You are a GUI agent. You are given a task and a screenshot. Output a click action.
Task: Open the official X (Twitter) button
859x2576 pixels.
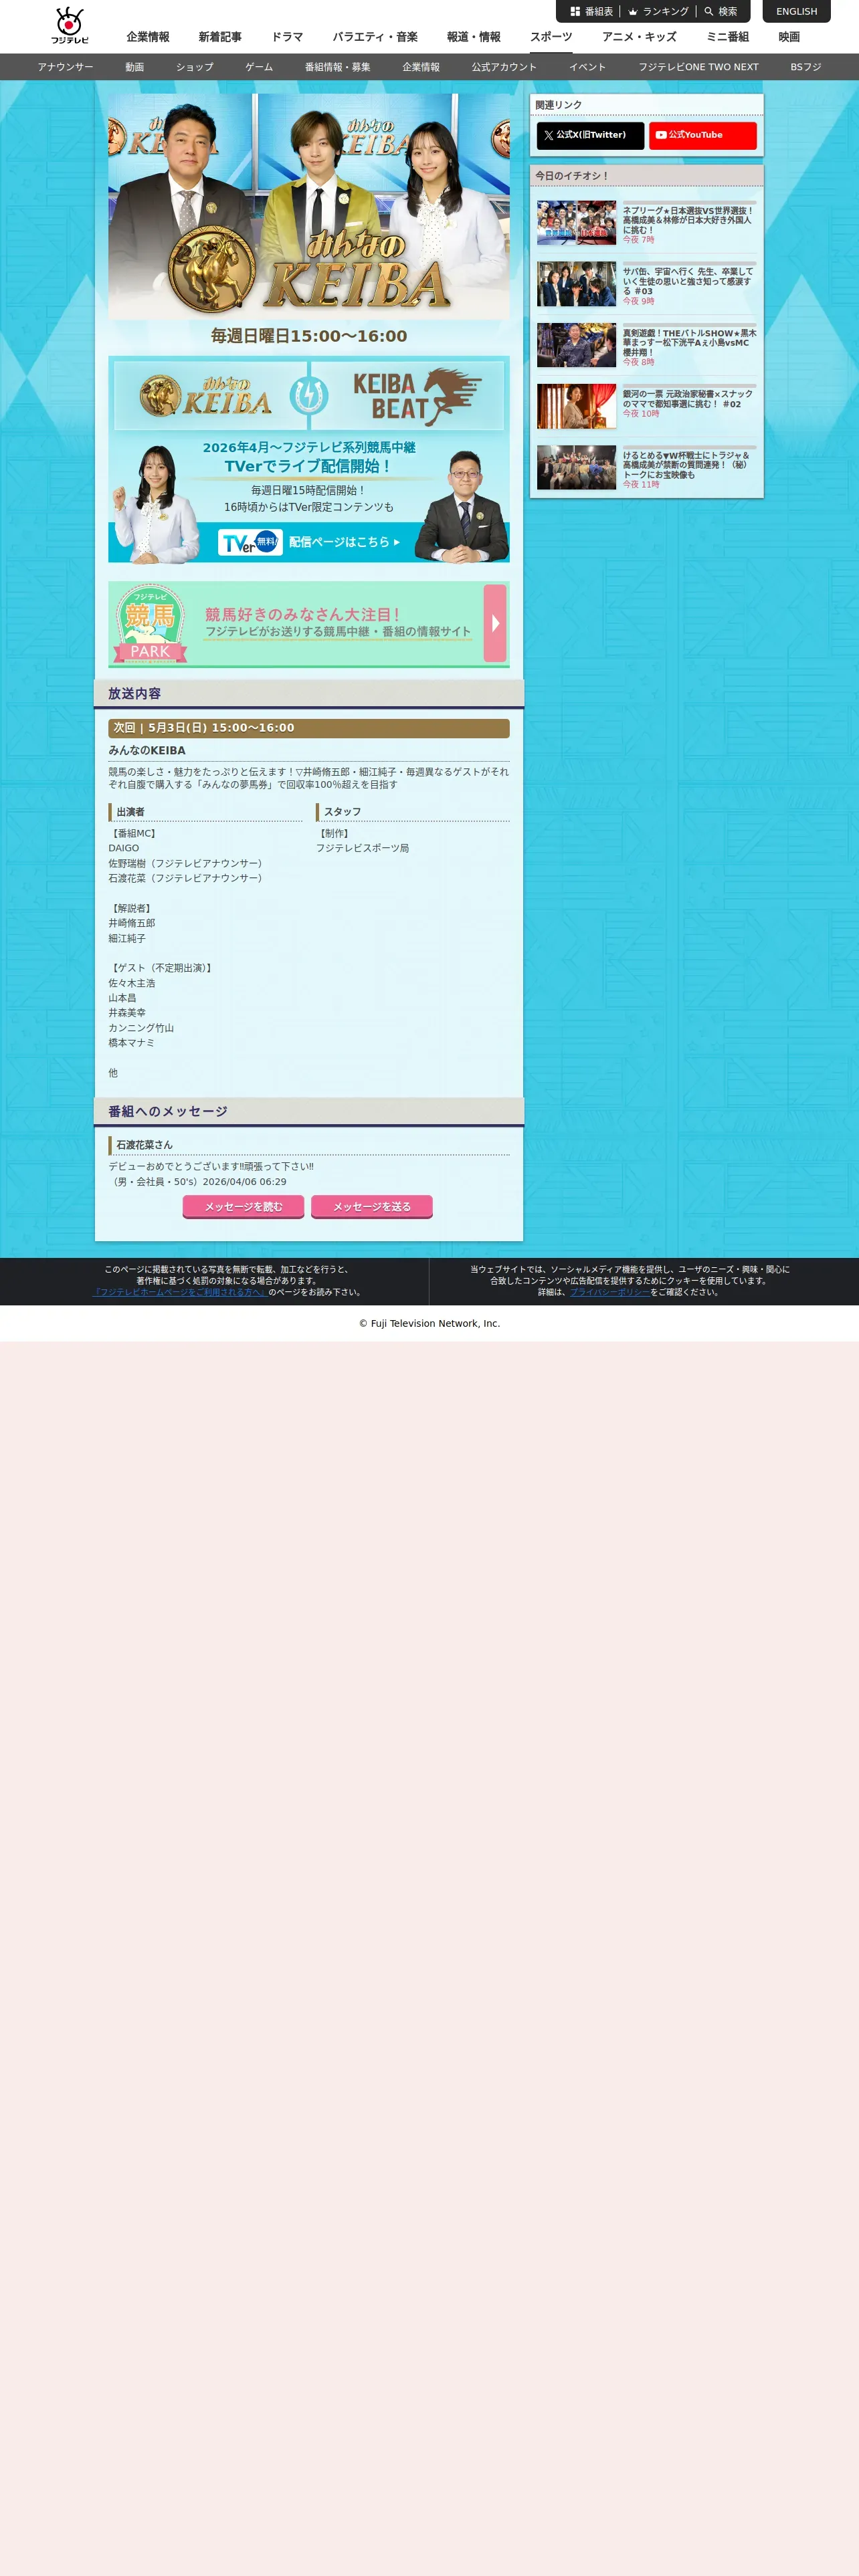[590, 135]
